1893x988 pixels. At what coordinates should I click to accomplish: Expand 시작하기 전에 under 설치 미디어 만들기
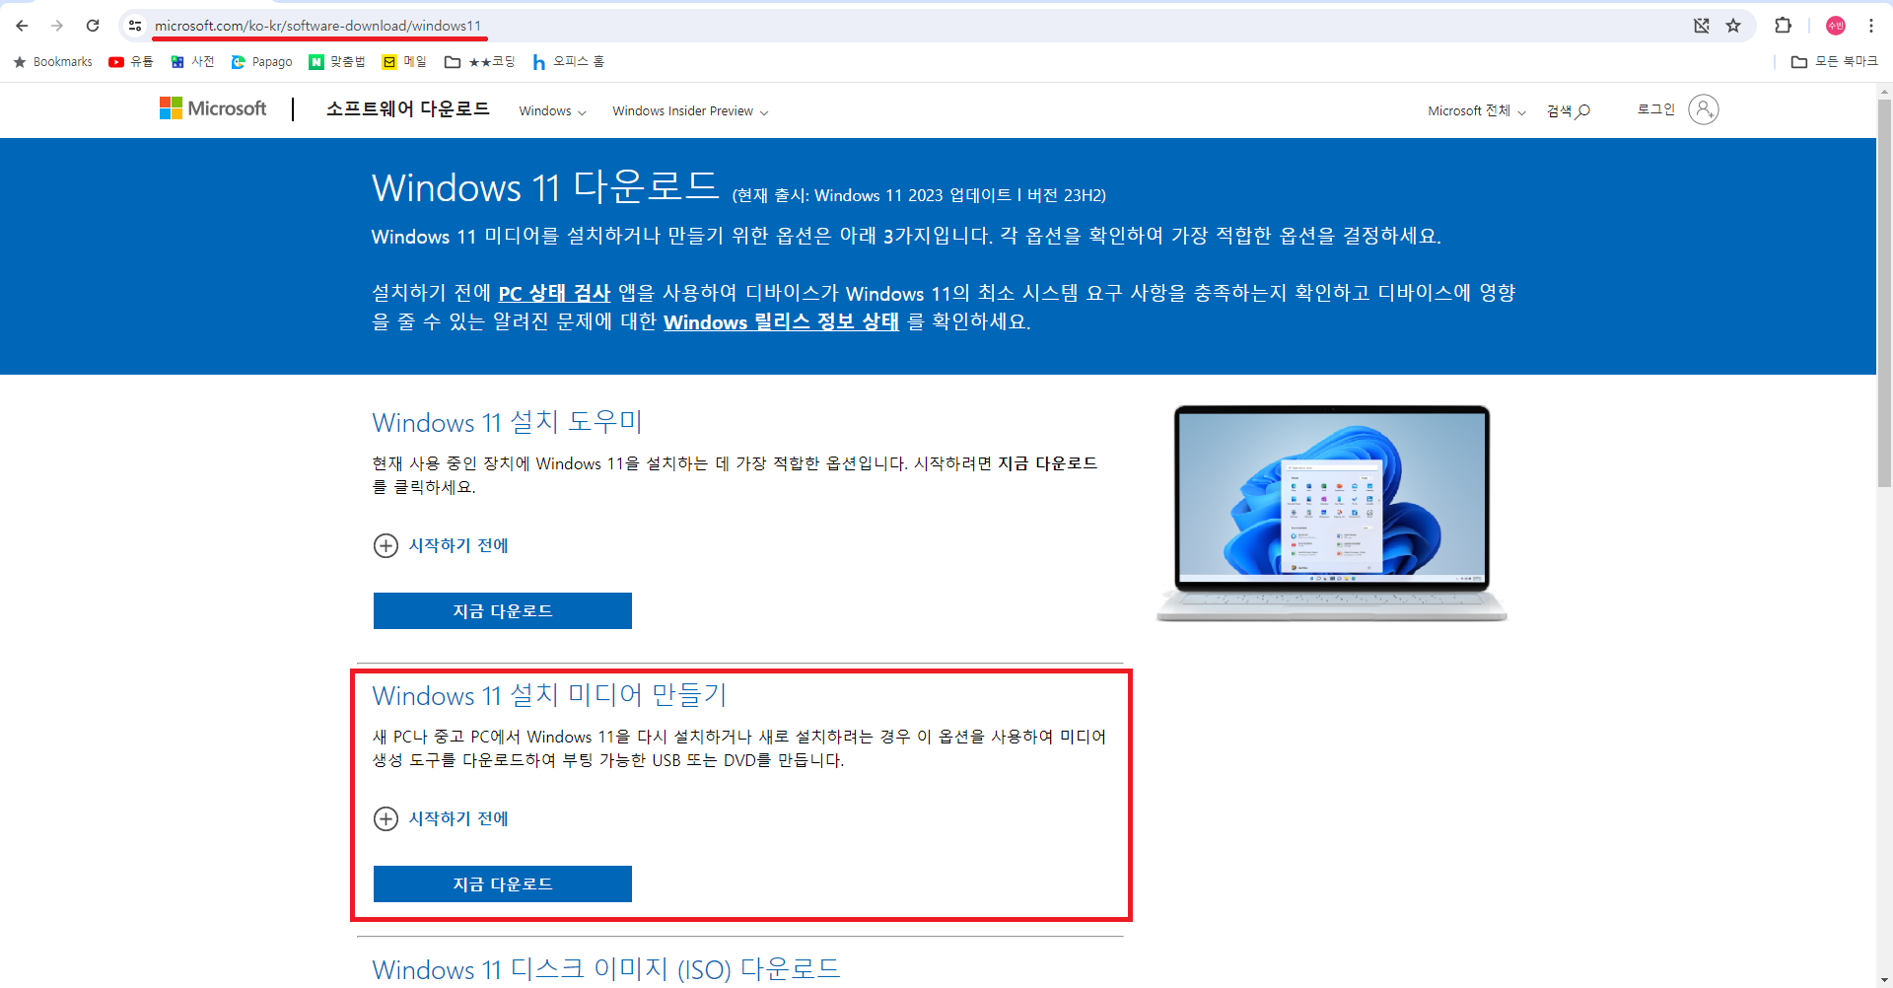point(441,818)
